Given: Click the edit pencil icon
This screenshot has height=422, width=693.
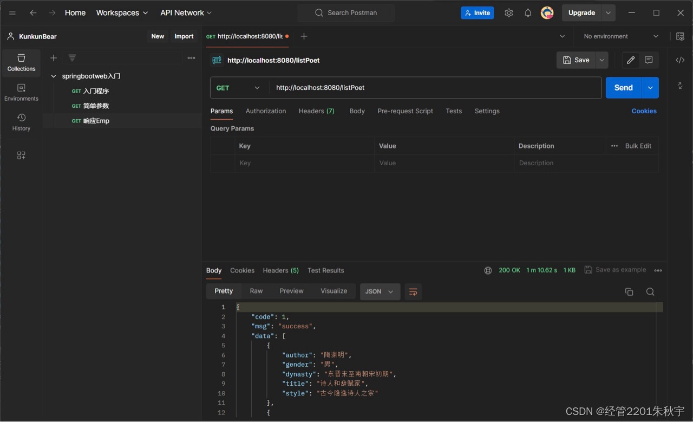Looking at the screenshot, I should coord(631,60).
